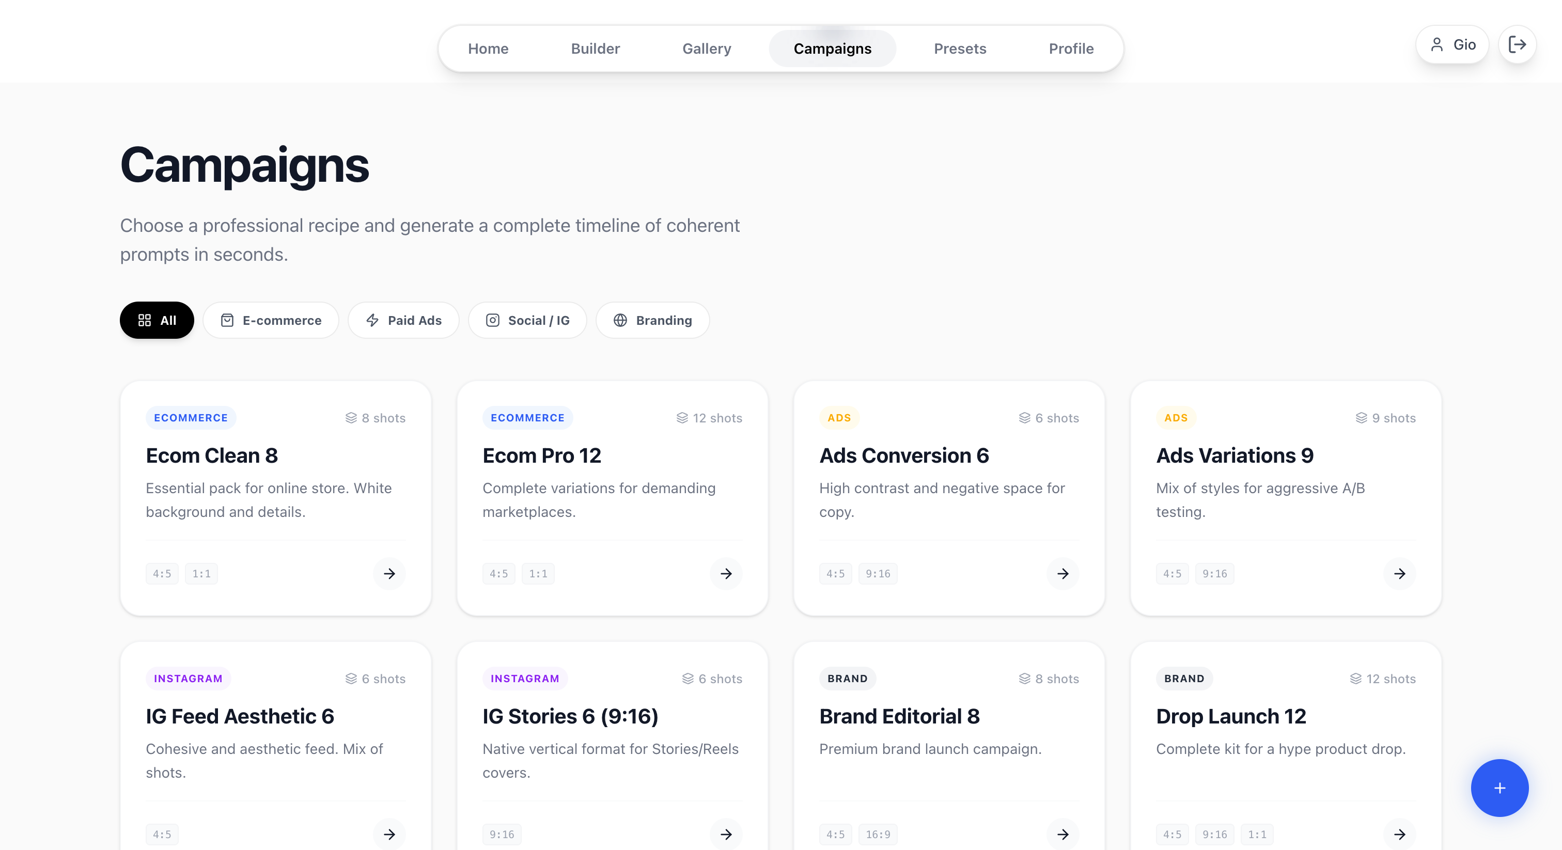Viewport: 1562px width, 850px height.
Task: Open the IG Feed Aesthetic 6 card title
Action: (240, 716)
